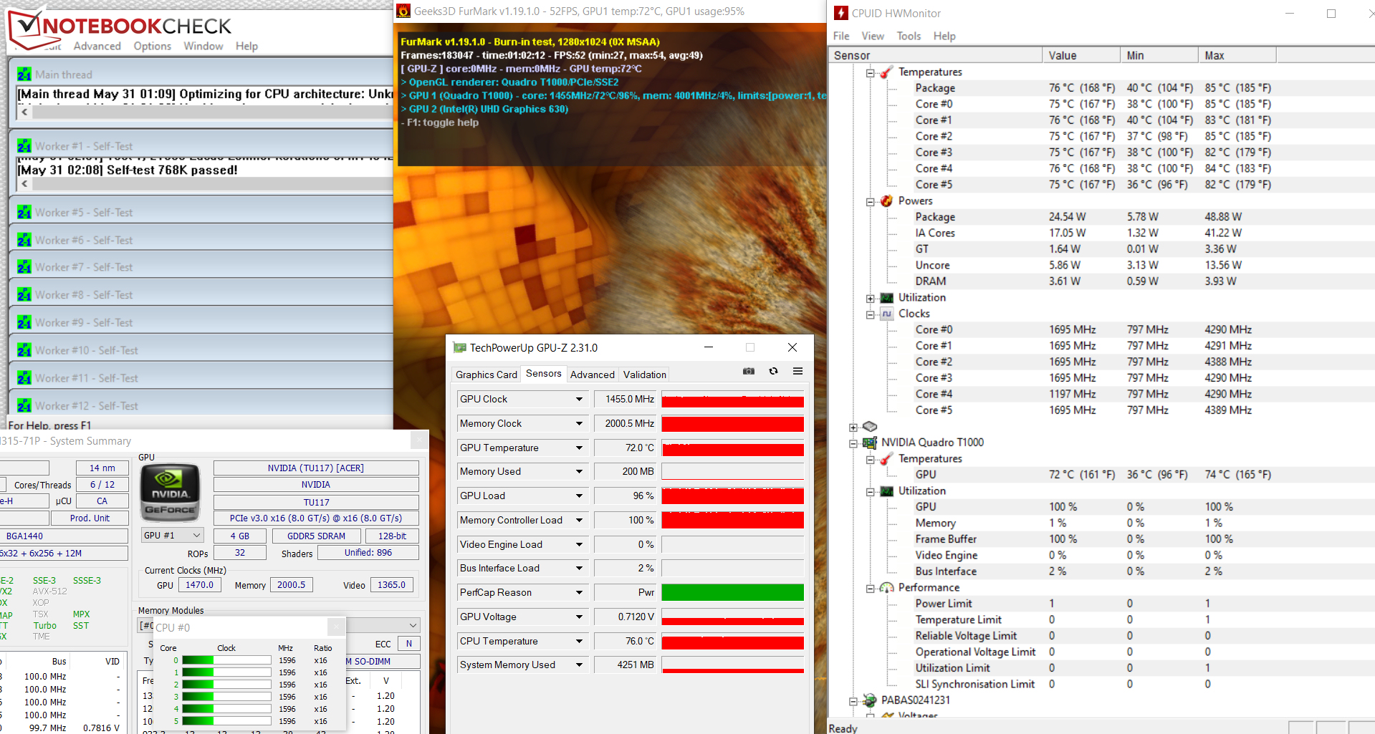Switch to the Graphics Card tab in GPU-Z

tap(486, 375)
